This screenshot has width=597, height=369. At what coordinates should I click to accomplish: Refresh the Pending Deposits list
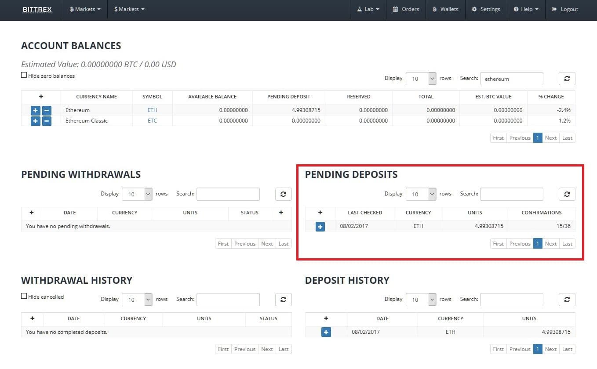[567, 194]
